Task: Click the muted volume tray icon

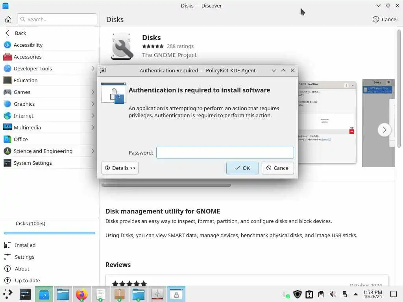Action: click(333, 294)
